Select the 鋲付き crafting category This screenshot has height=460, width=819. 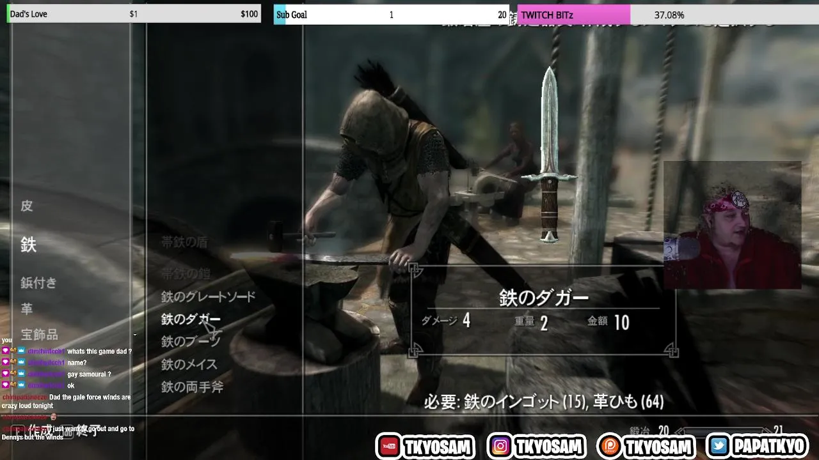[38, 283]
